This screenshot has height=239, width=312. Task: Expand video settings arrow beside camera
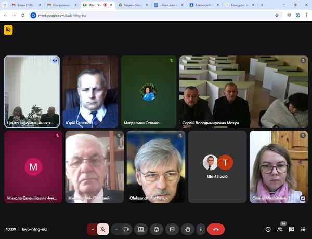pos(115,229)
